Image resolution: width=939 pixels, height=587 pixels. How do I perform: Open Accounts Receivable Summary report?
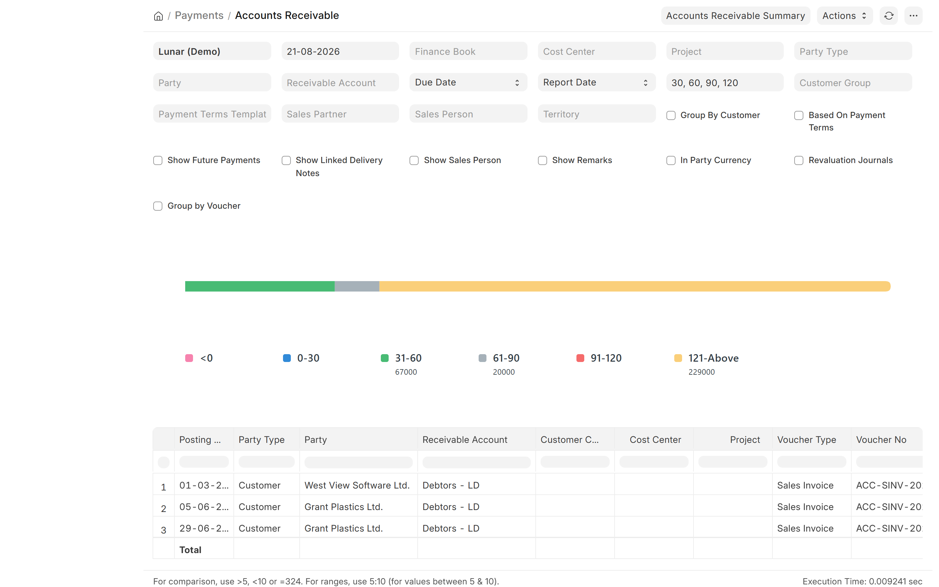[x=735, y=16]
